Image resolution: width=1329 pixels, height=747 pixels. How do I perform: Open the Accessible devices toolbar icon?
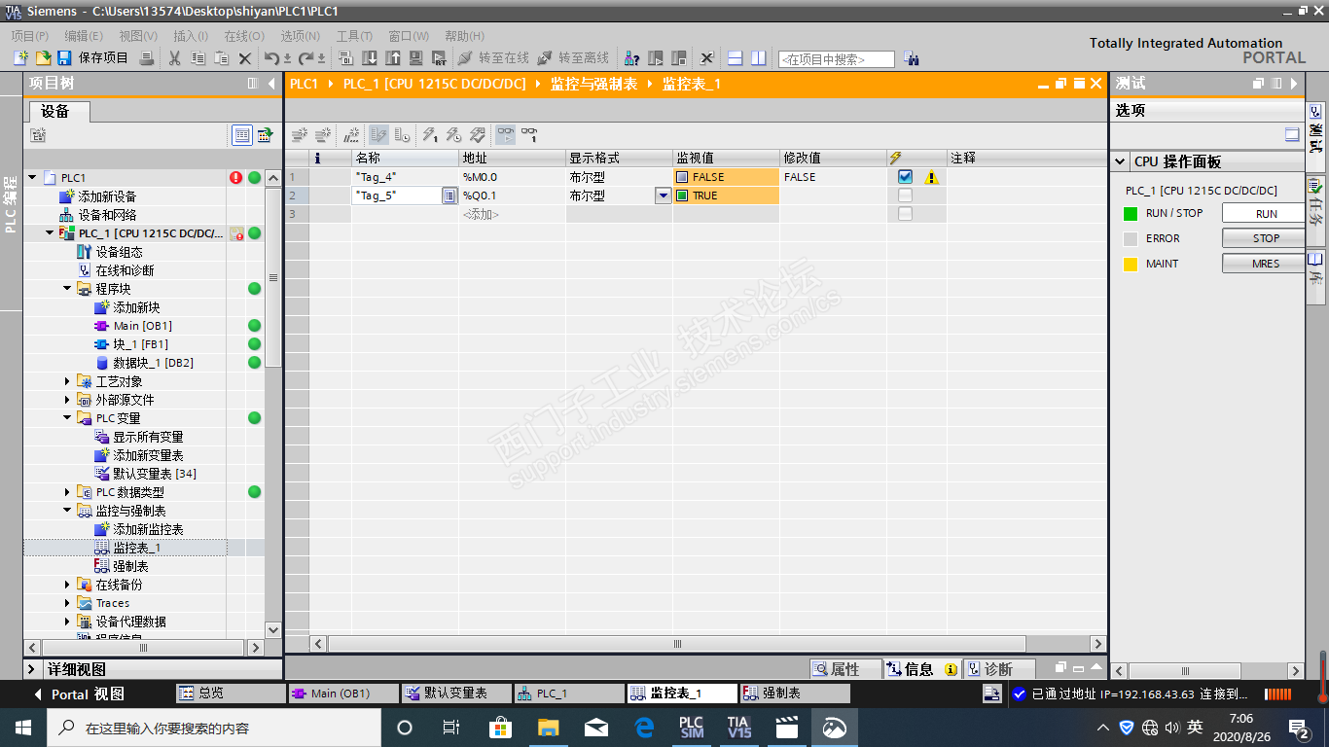[631, 58]
